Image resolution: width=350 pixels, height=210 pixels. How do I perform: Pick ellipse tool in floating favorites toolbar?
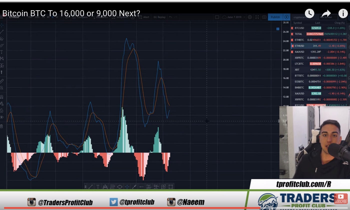tap(120, 187)
